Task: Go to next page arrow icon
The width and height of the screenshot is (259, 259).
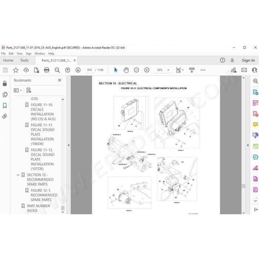Action: pos(78,70)
